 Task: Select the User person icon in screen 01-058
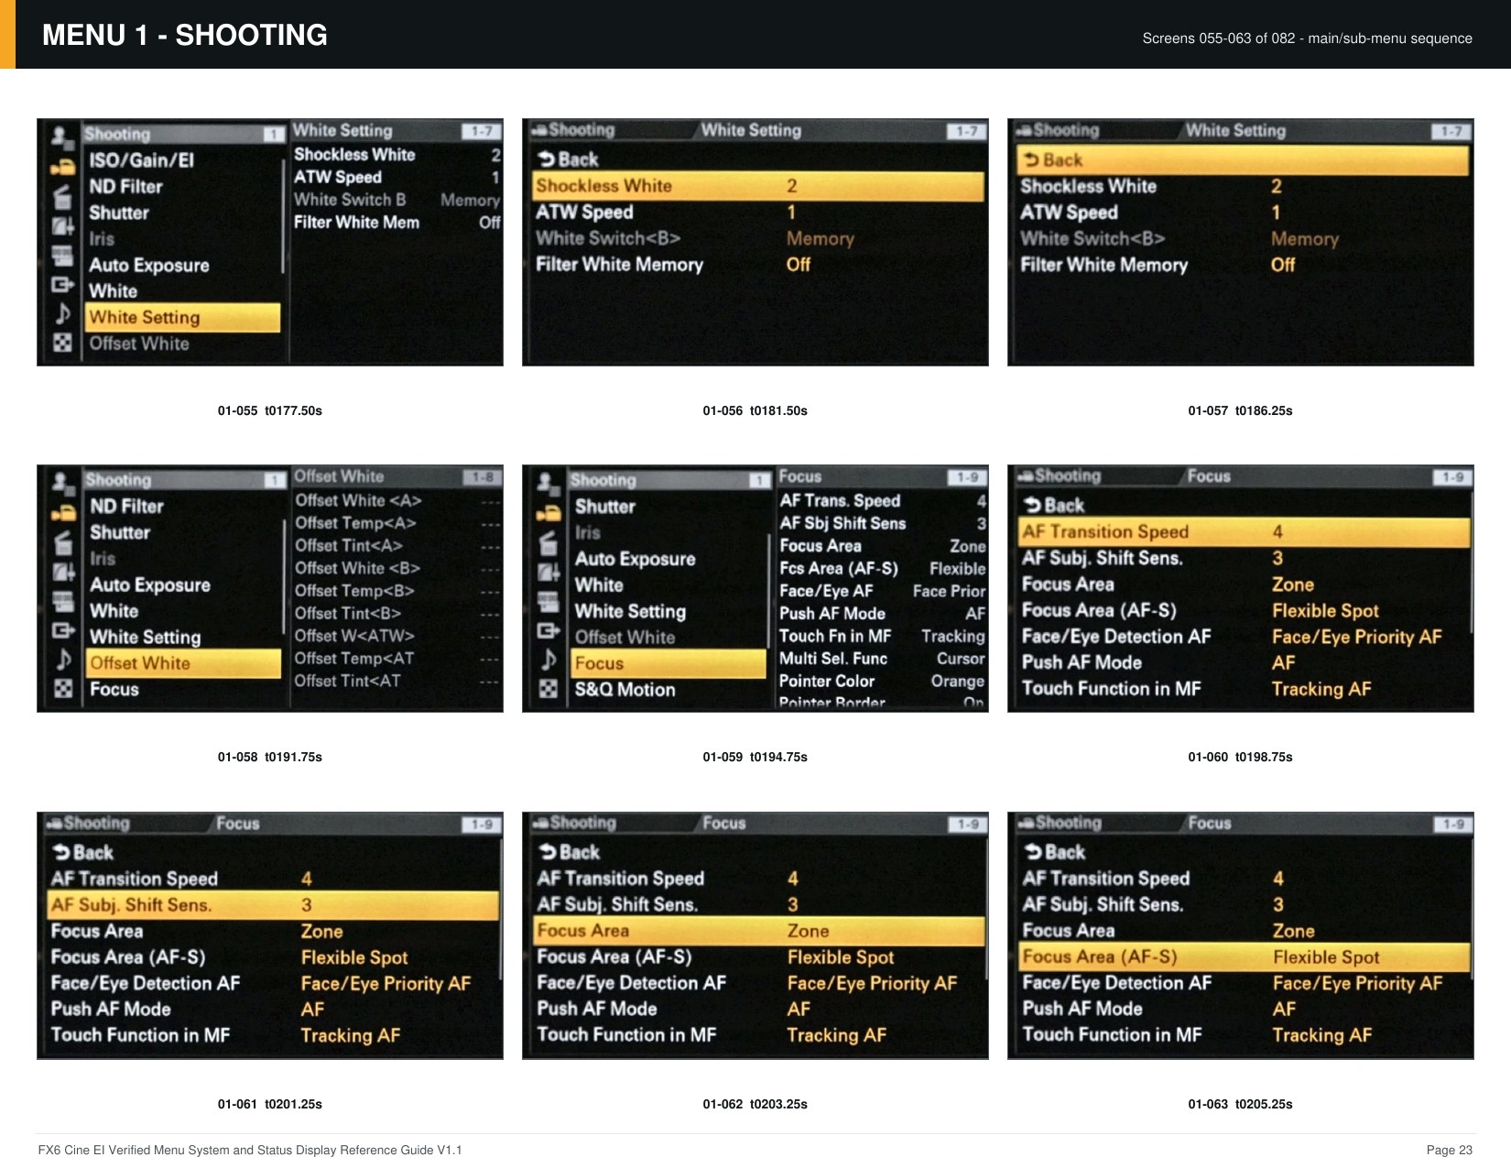tap(63, 484)
